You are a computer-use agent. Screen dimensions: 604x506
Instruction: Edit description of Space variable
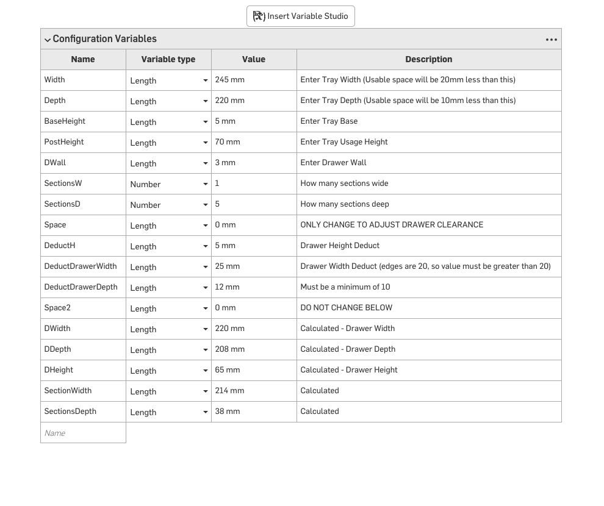tap(429, 225)
